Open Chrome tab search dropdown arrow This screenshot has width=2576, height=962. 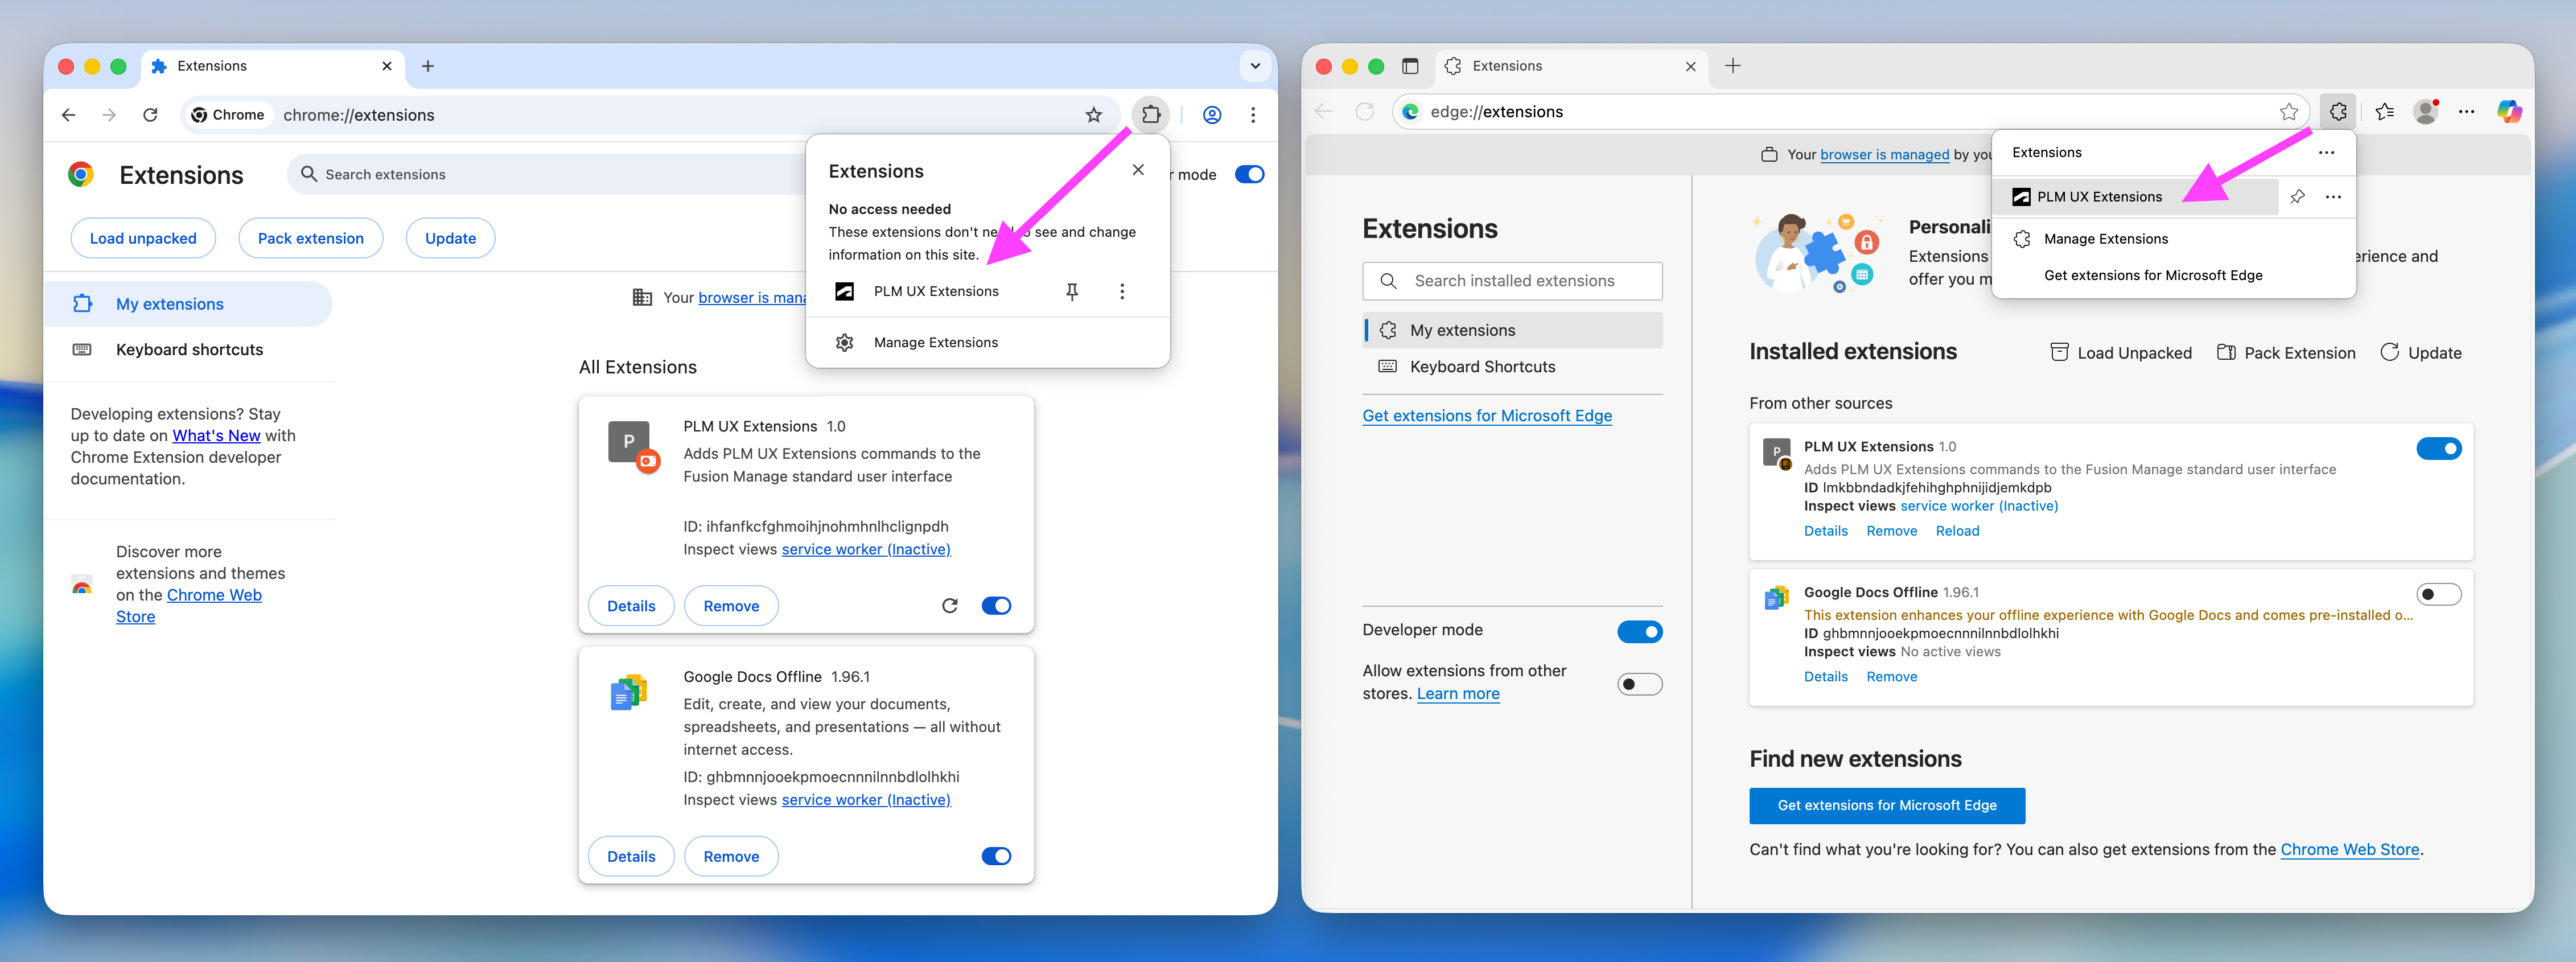(1255, 66)
